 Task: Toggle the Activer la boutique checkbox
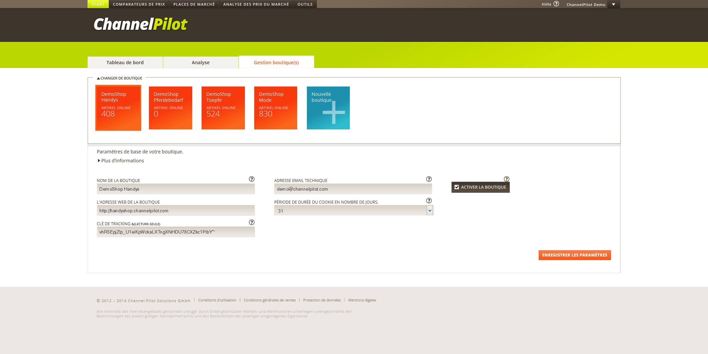[457, 187]
